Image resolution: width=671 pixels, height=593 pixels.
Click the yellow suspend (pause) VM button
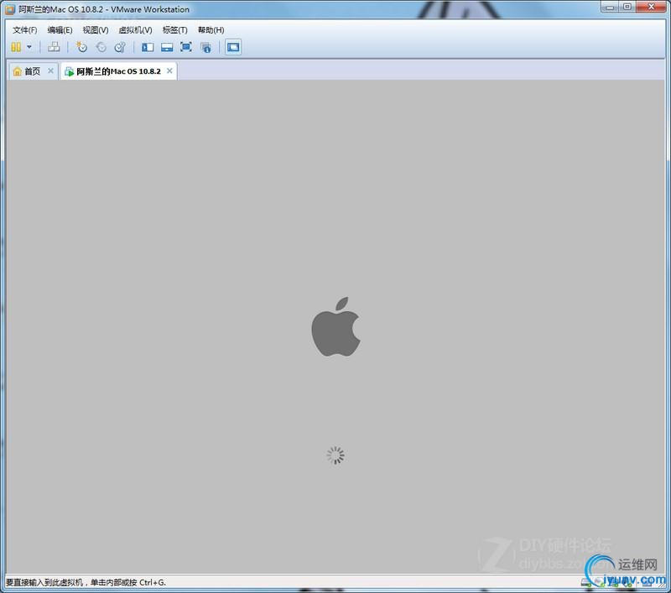(x=16, y=47)
